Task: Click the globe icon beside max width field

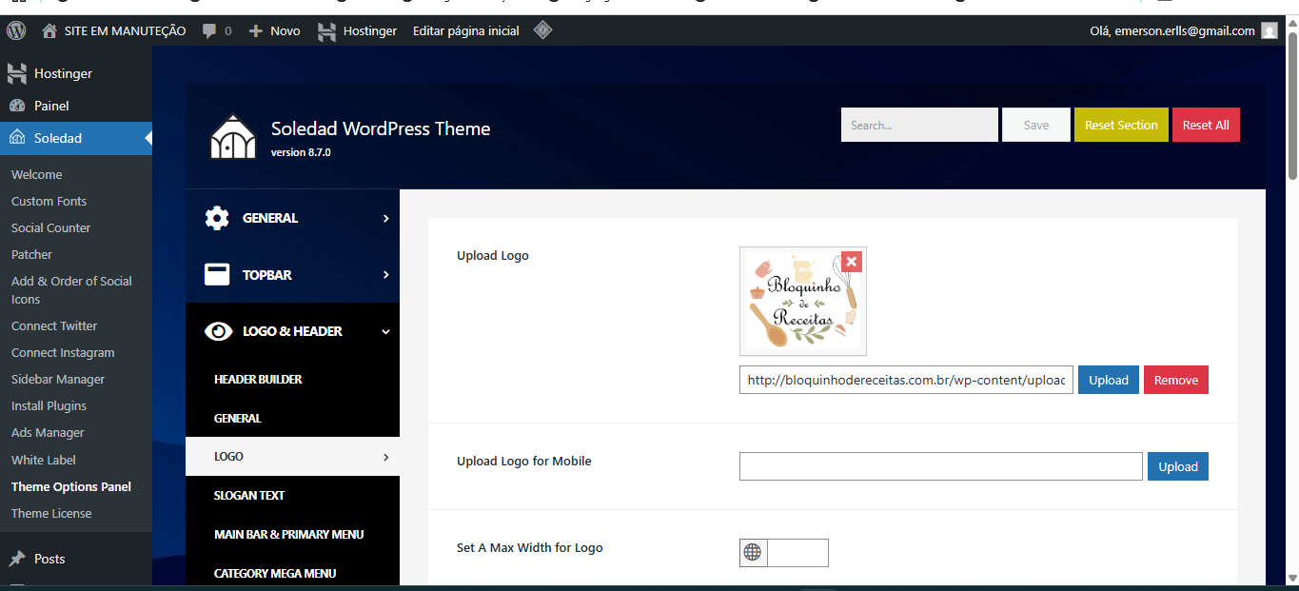Action: coord(753,552)
